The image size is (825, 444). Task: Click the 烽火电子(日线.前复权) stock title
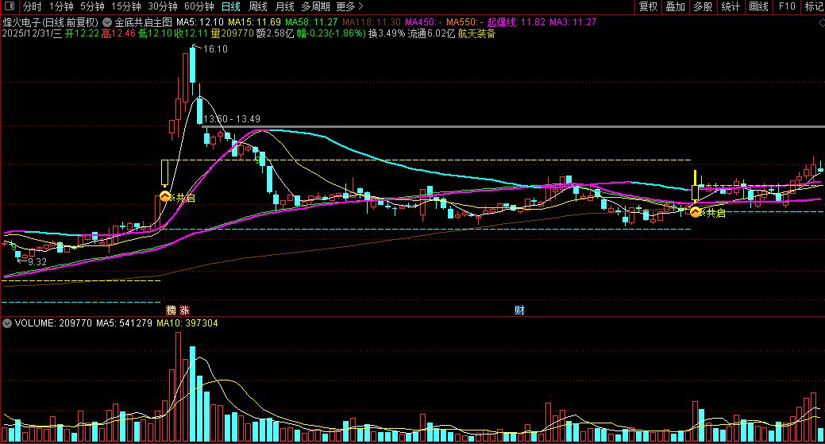[x=51, y=22]
